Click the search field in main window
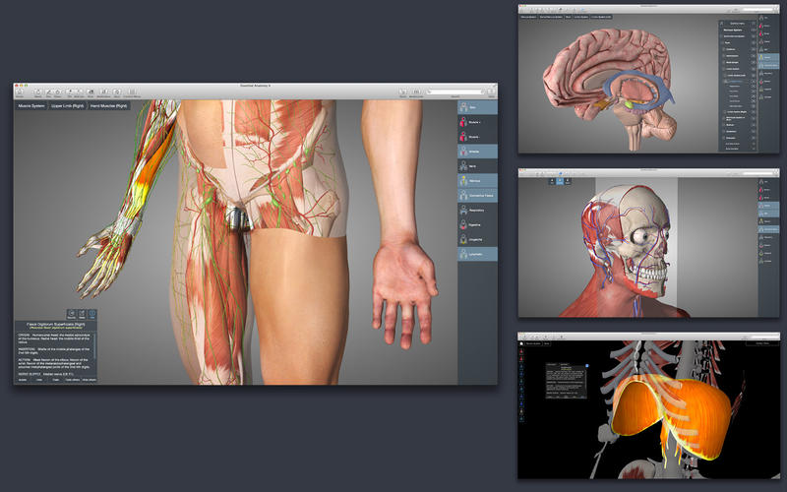The height and width of the screenshot is (492, 787). 455,92
